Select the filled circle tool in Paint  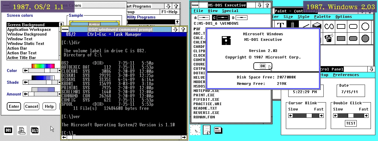click(365, 38)
